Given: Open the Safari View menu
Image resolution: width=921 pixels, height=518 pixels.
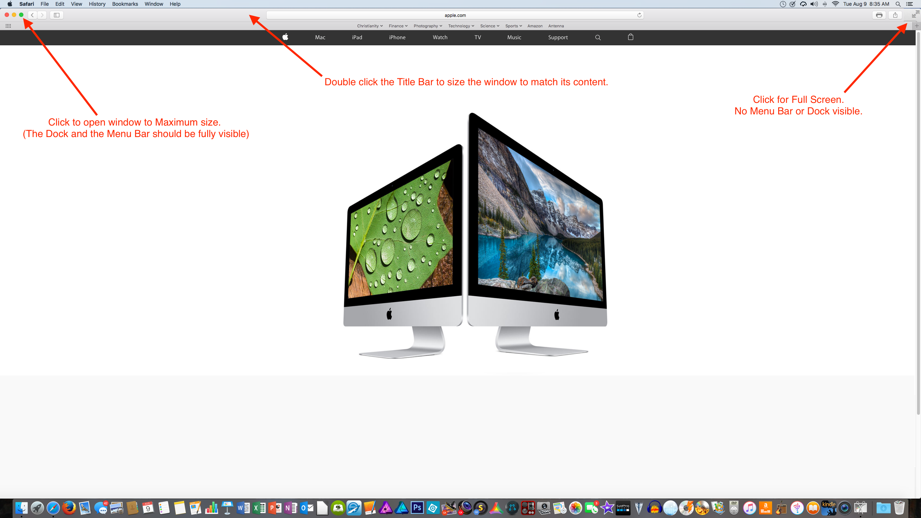Looking at the screenshot, I should [x=76, y=4].
